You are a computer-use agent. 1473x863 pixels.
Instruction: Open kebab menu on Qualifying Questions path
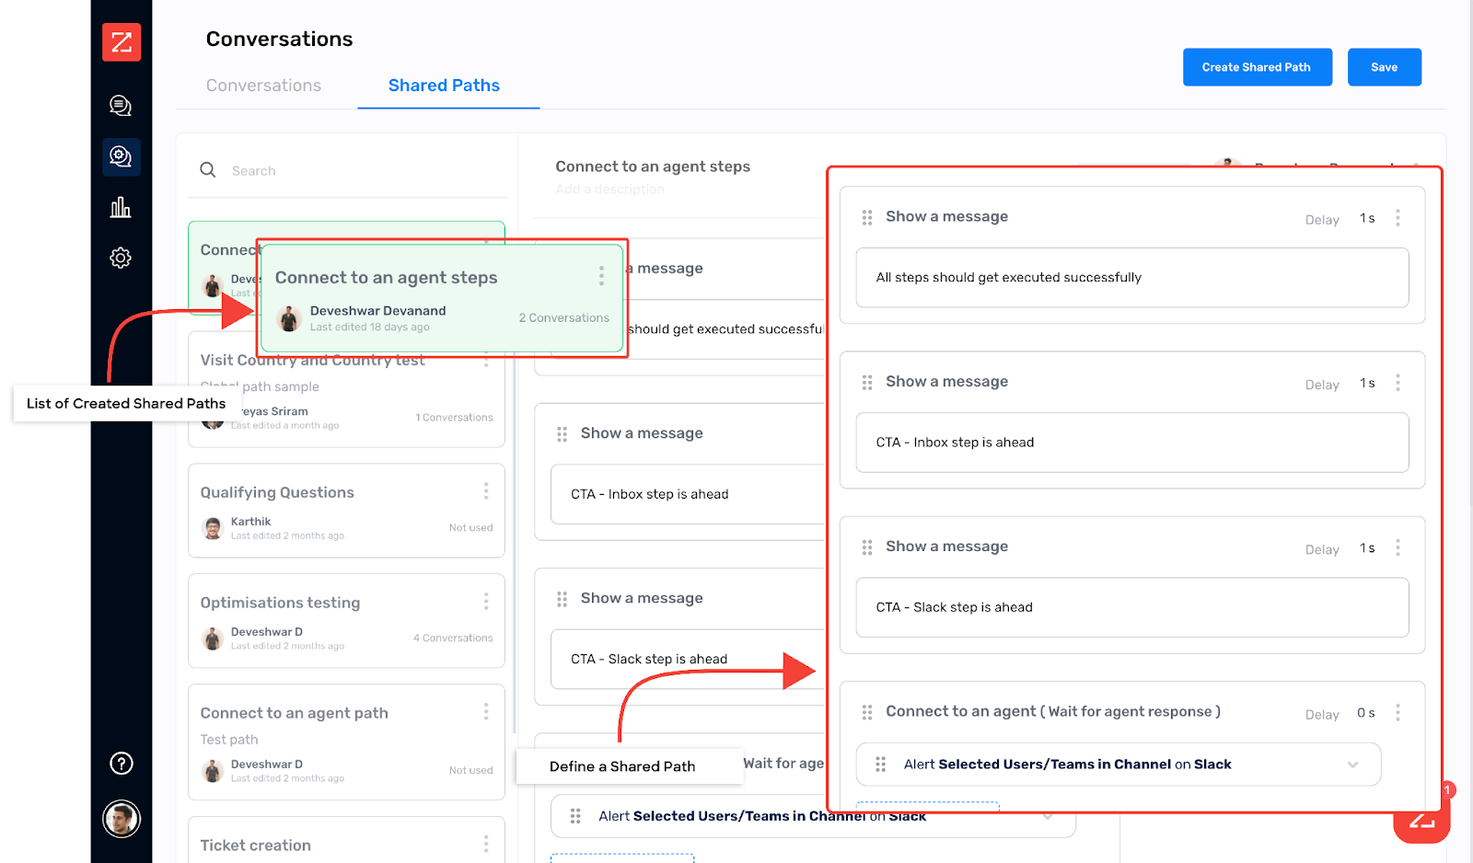(x=486, y=490)
